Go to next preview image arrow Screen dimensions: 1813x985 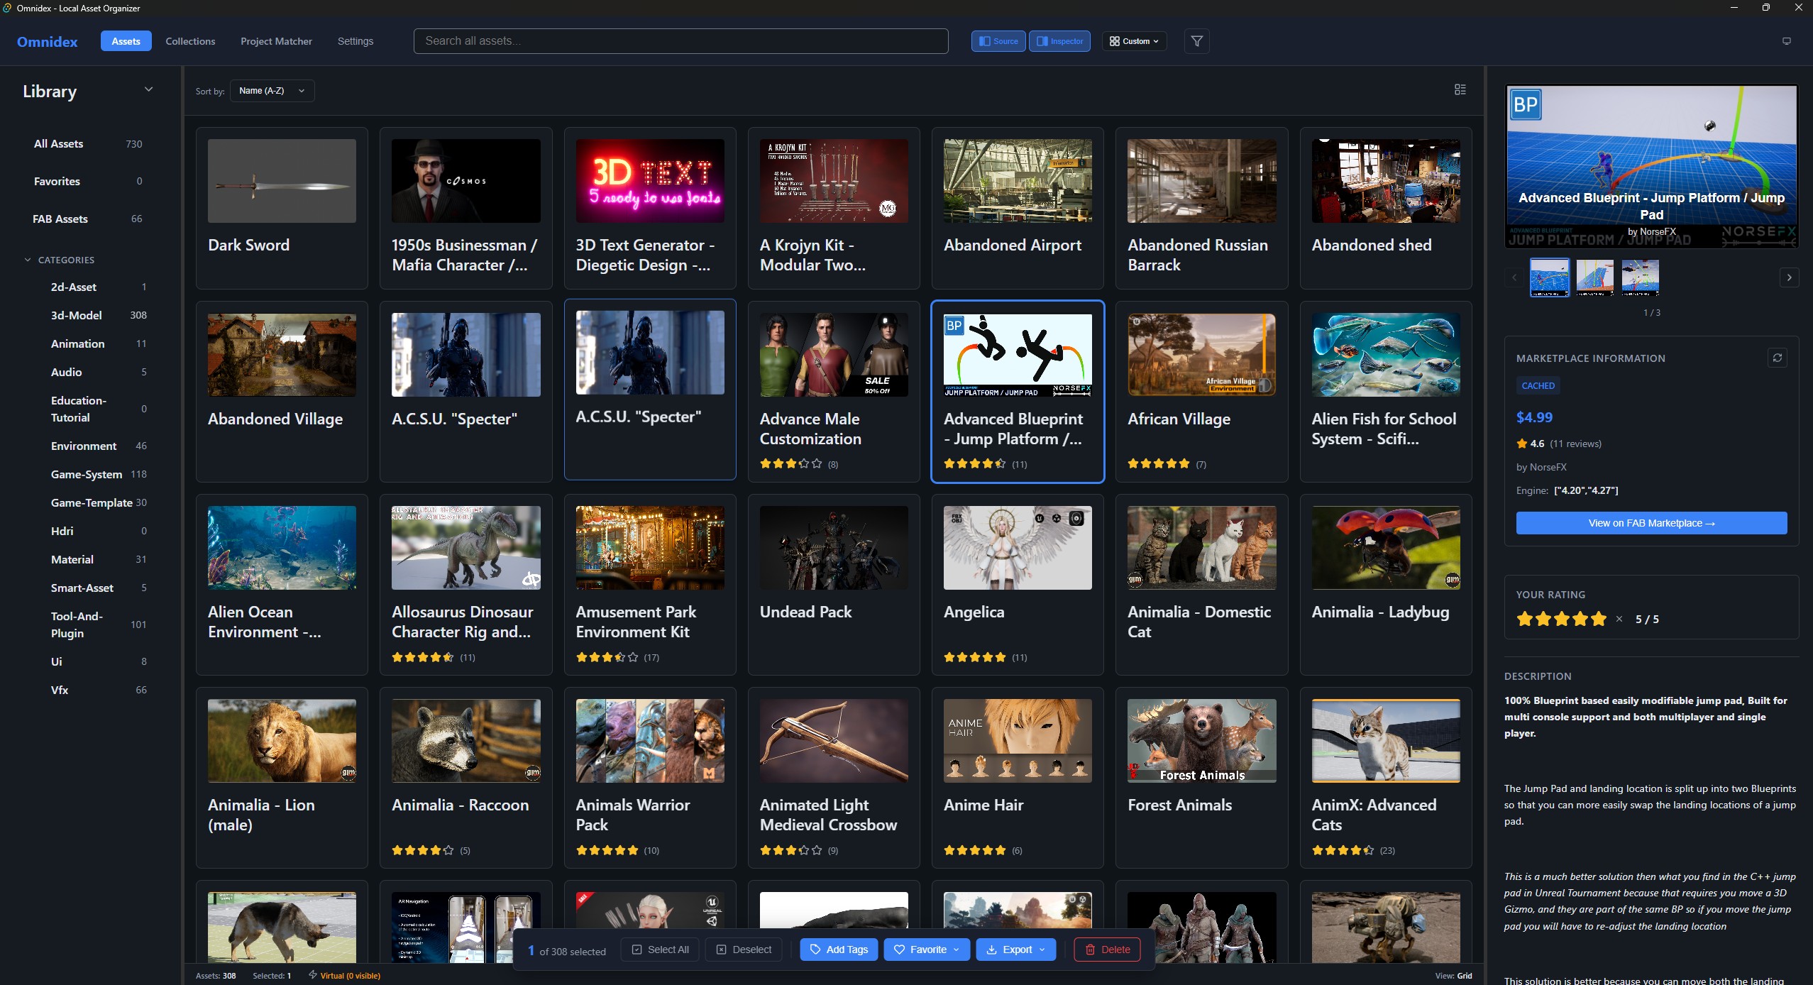1790,277
